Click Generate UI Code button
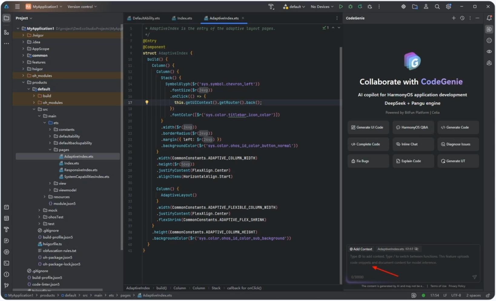The height and width of the screenshot is (301, 496). (368, 127)
